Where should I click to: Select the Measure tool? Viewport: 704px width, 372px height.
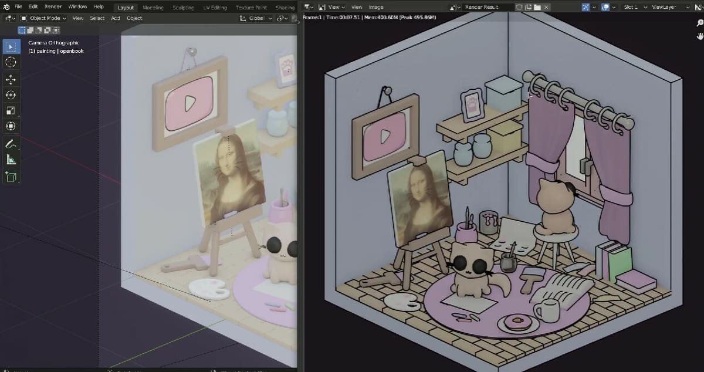(11, 159)
